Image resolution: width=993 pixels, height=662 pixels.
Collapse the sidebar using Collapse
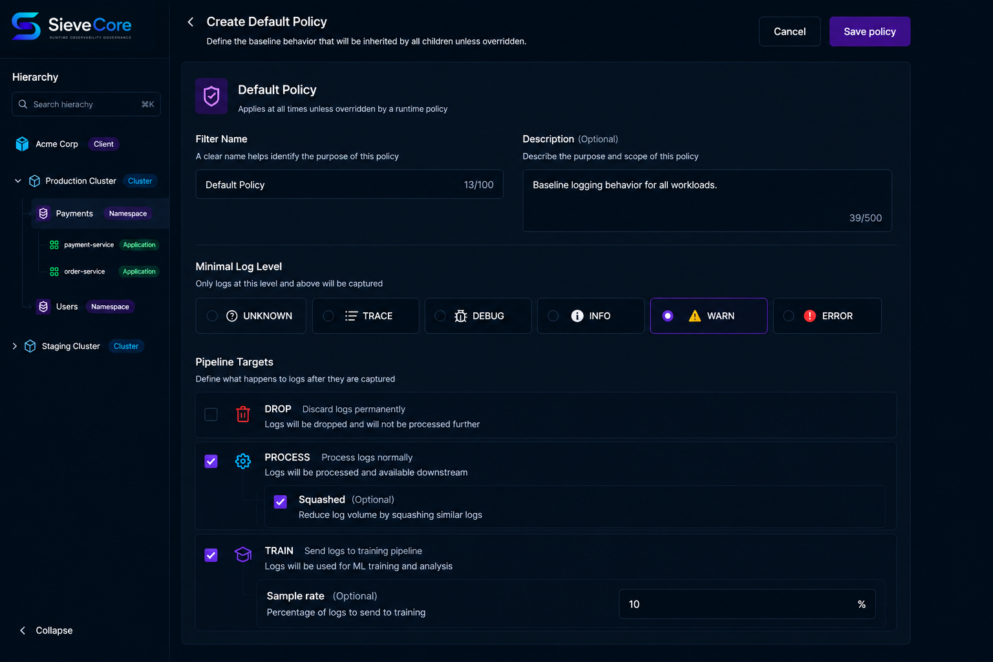click(46, 630)
